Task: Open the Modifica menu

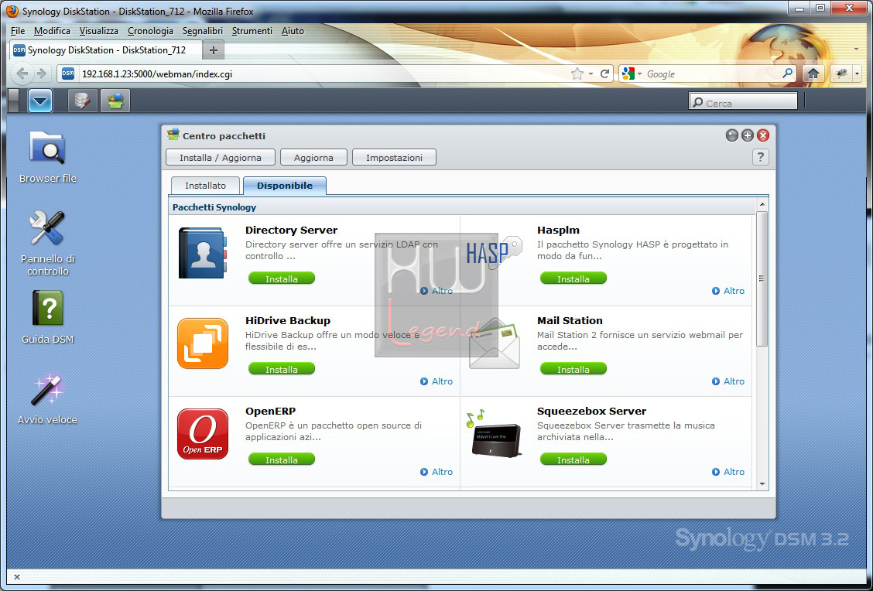Action: (x=52, y=31)
